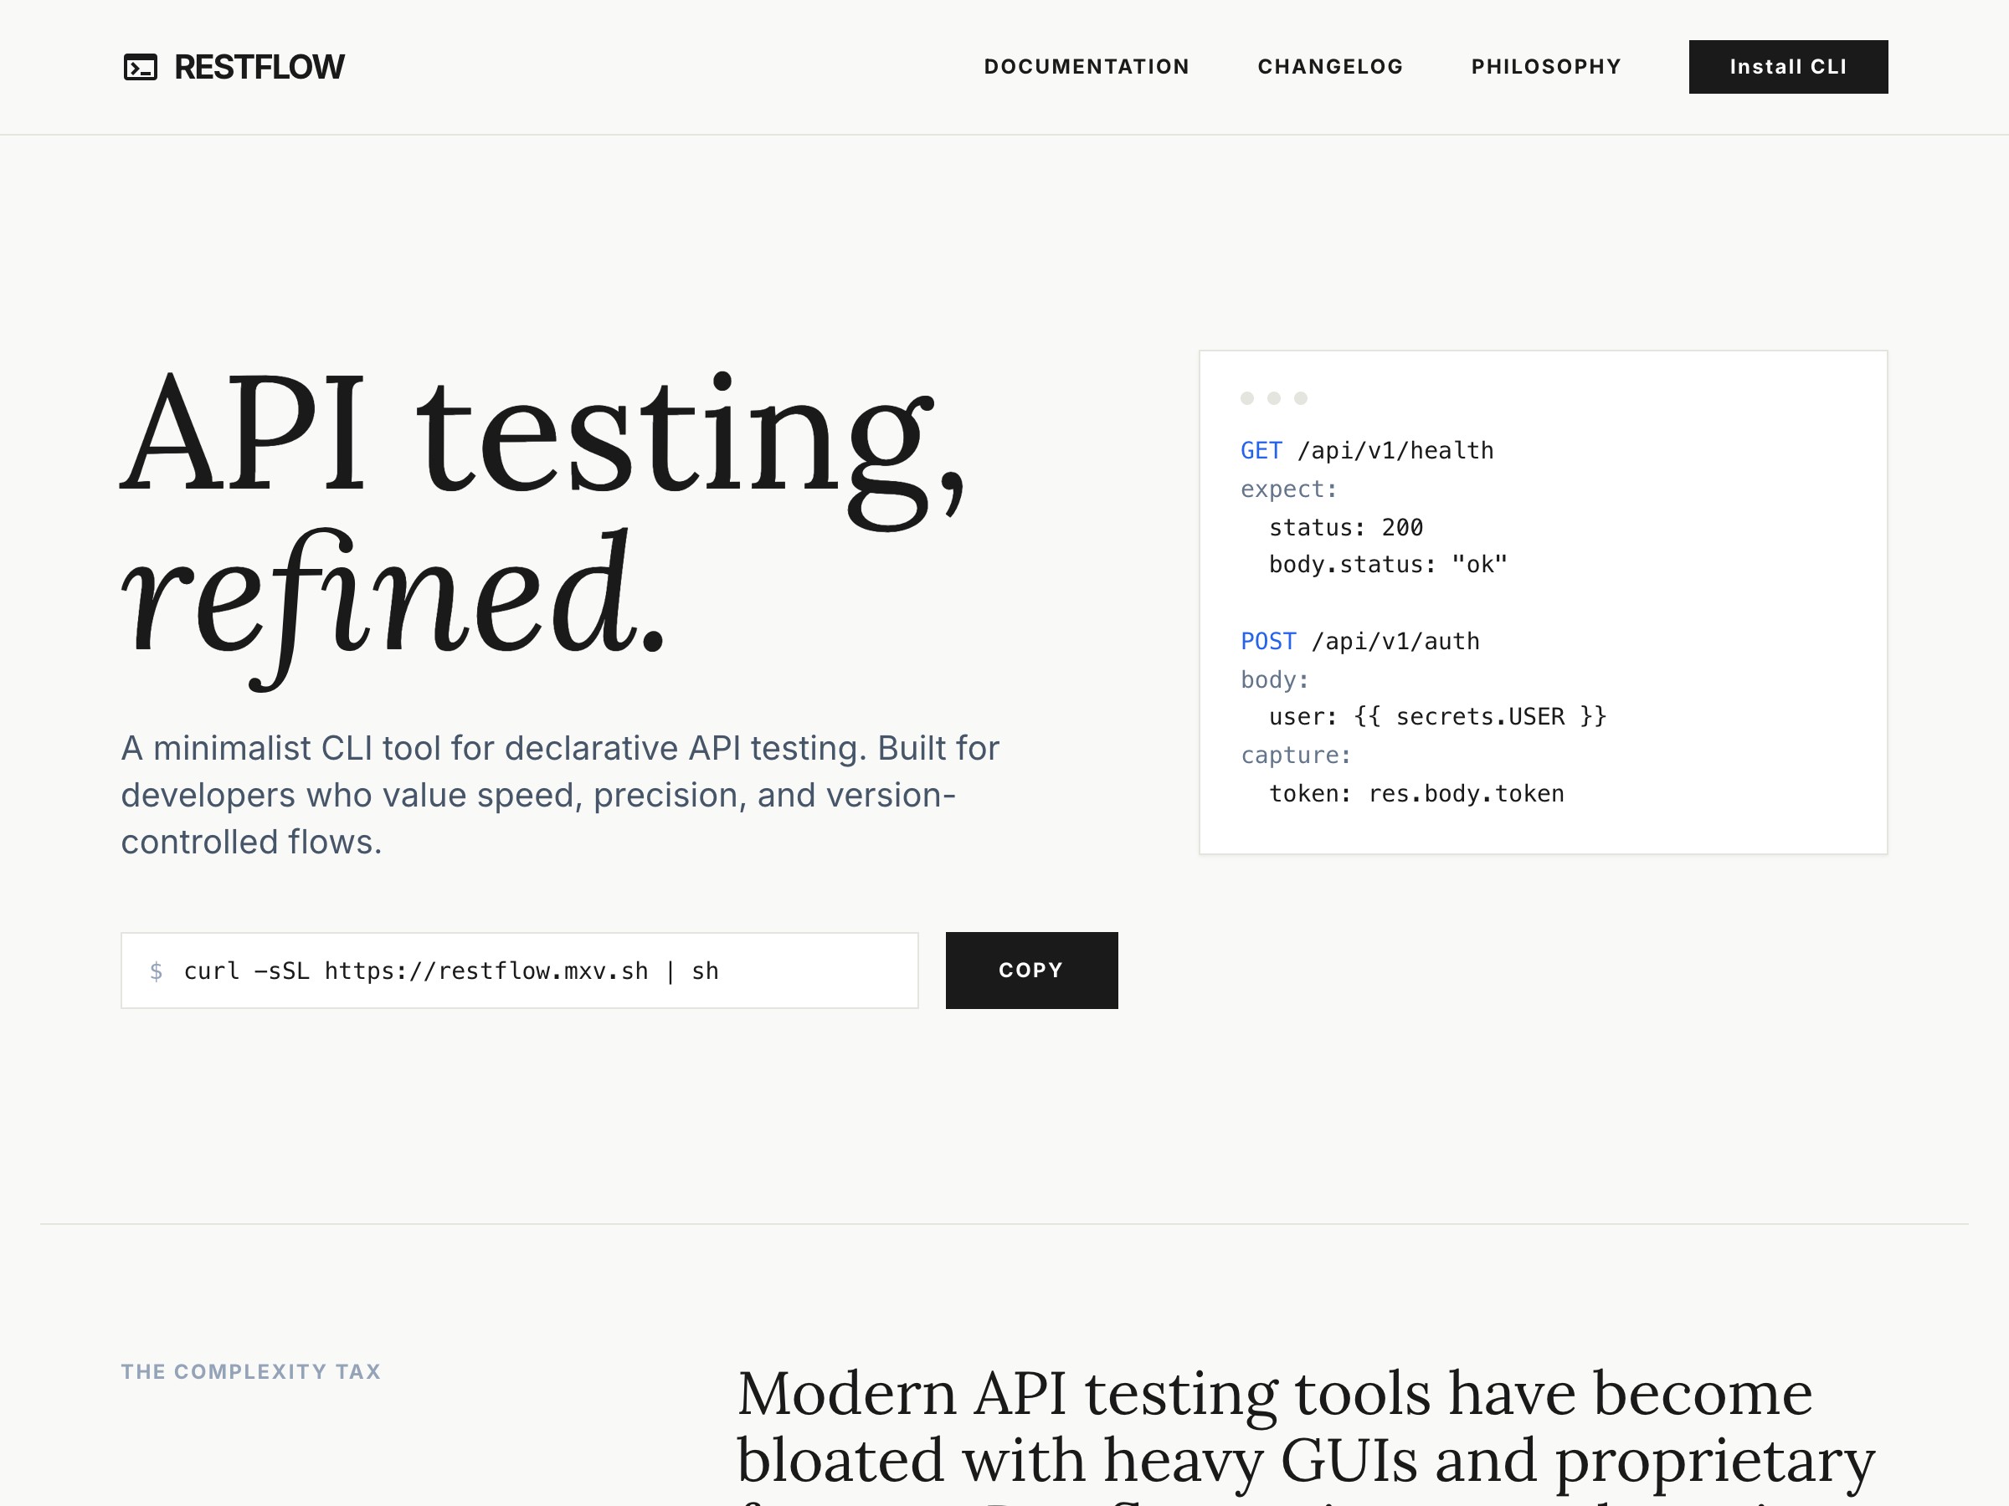Viewport: 2009px width, 1506px height.
Task: Click the RESTFLOW terminal logo icon
Action: [140, 67]
